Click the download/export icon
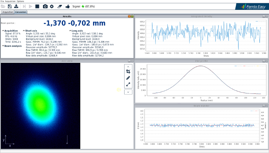Screen dimensions: 269x153 [x=16, y=7]
